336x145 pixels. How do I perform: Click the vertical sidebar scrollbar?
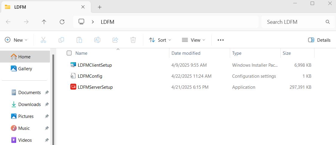54,98
